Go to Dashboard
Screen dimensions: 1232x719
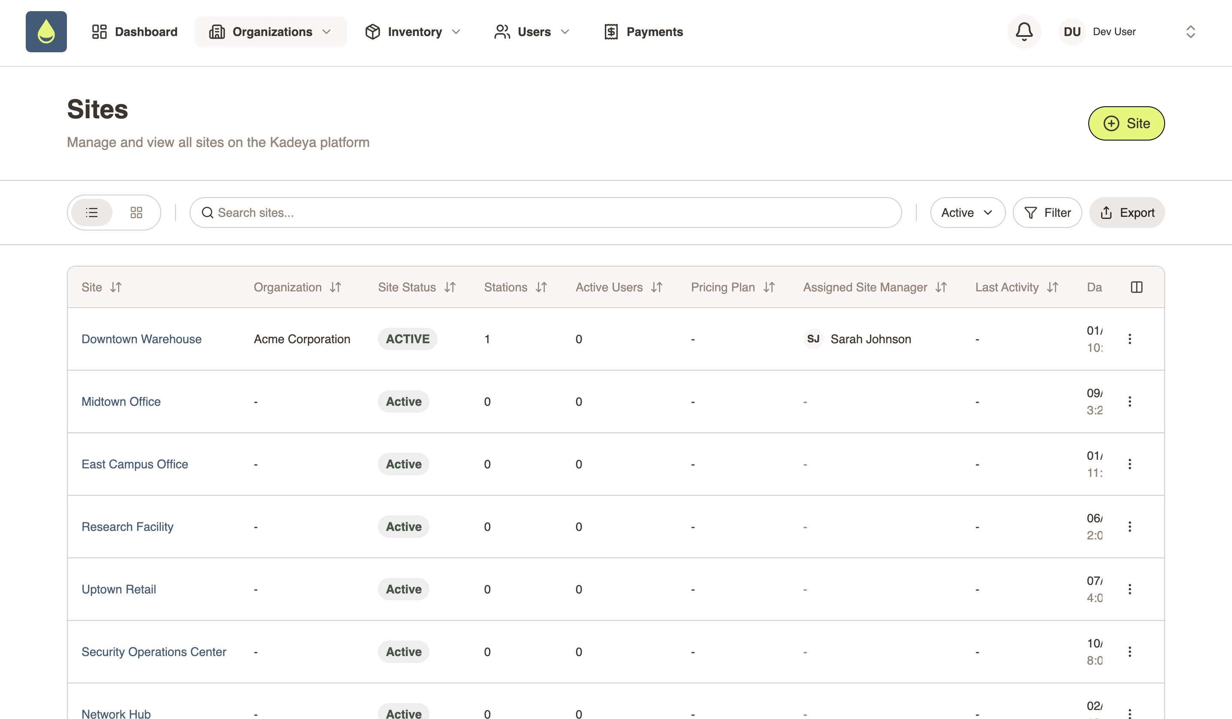click(x=134, y=32)
